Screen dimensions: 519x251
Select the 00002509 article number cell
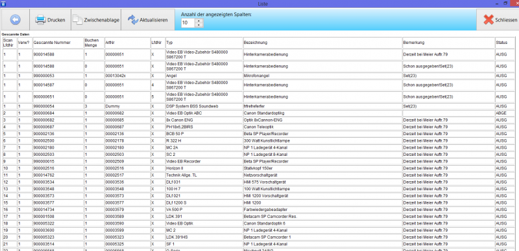pos(127,162)
